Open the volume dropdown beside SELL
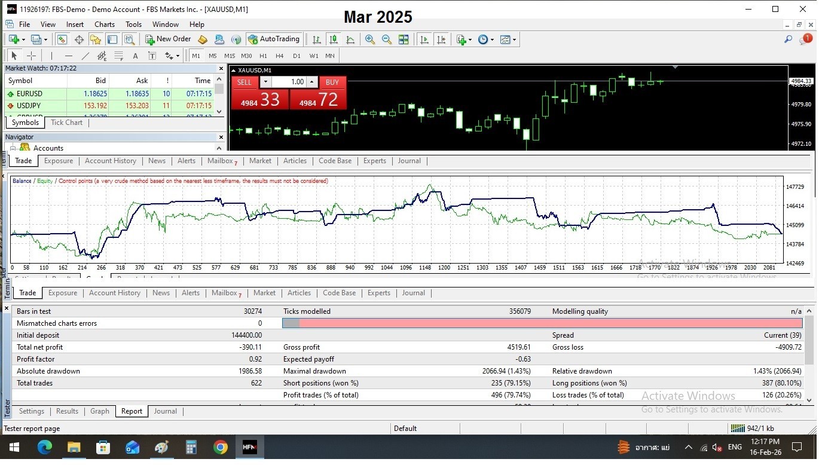This screenshot has width=819, height=465. tap(266, 82)
